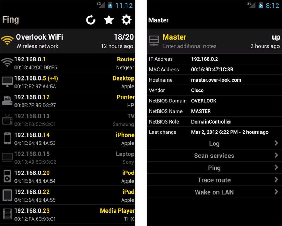Open Fing settings with the gear icon
The width and height of the screenshot is (282, 226).
coord(126,20)
